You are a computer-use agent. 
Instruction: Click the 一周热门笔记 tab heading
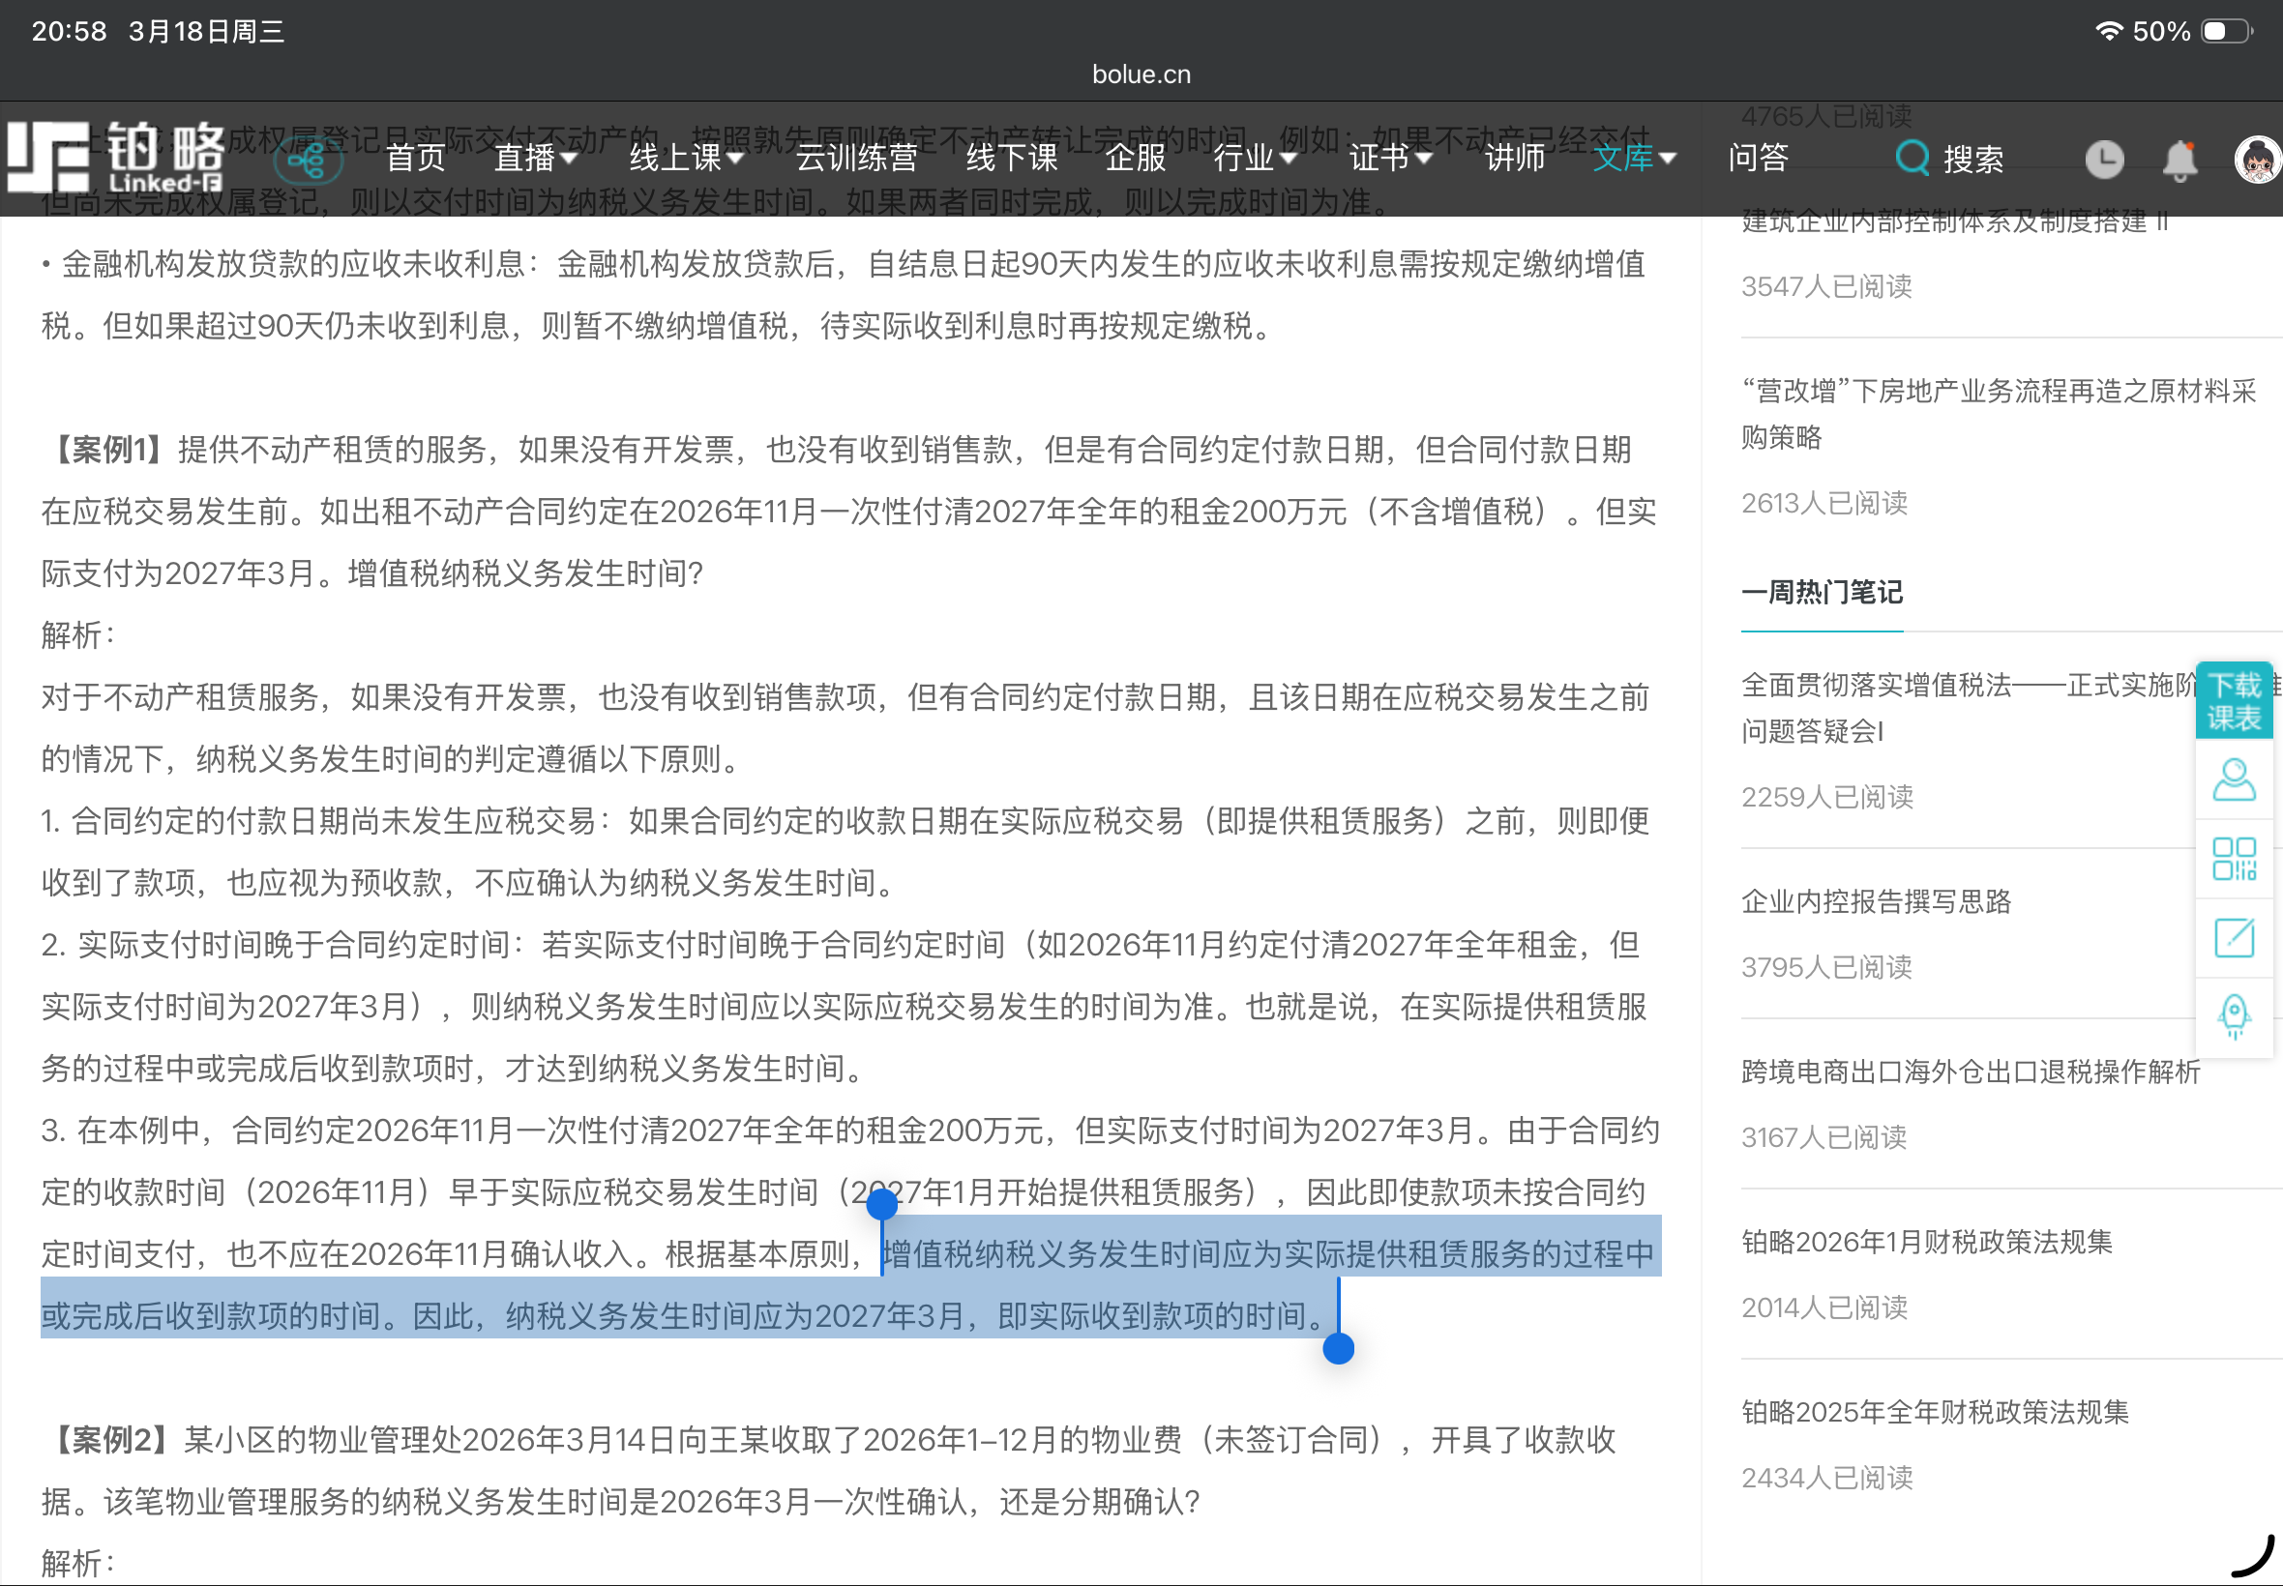click(1821, 593)
